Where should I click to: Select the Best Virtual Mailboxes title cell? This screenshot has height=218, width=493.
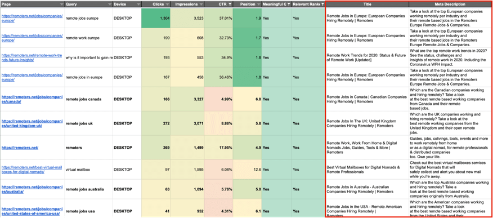click(367, 170)
